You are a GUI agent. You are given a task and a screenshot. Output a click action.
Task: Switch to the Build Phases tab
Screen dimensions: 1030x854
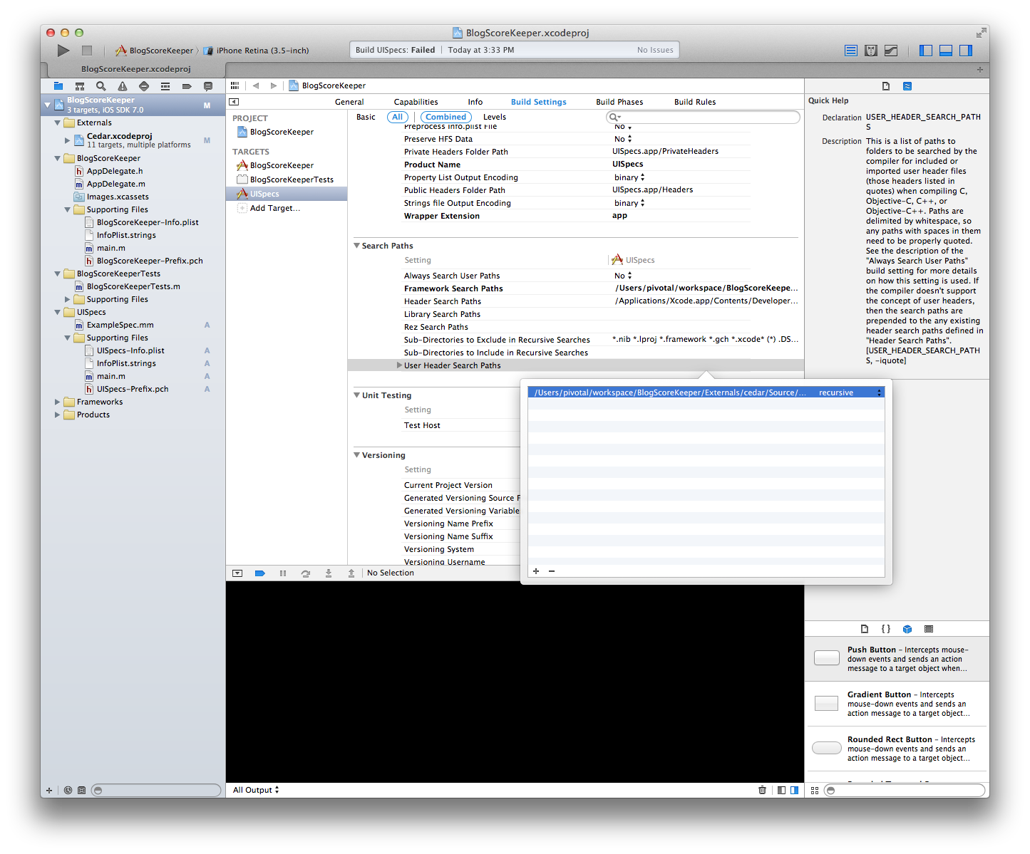tap(619, 102)
